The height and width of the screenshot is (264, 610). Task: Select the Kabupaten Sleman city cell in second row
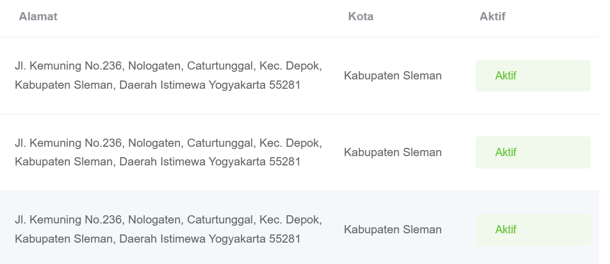pos(393,152)
